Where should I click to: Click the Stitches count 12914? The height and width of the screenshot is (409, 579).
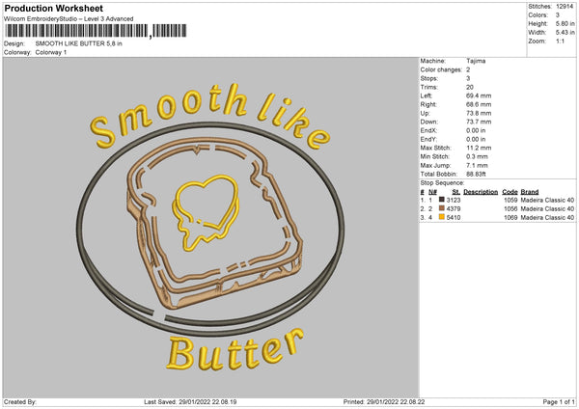coord(565,7)
